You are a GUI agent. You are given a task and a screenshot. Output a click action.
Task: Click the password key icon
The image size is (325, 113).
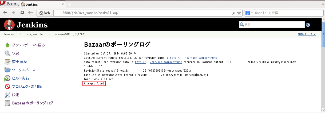click(31, 13)
